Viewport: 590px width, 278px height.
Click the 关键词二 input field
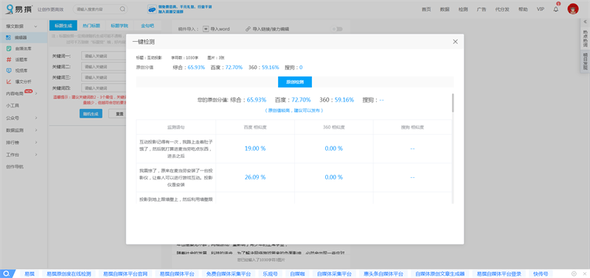coord(103,67)
